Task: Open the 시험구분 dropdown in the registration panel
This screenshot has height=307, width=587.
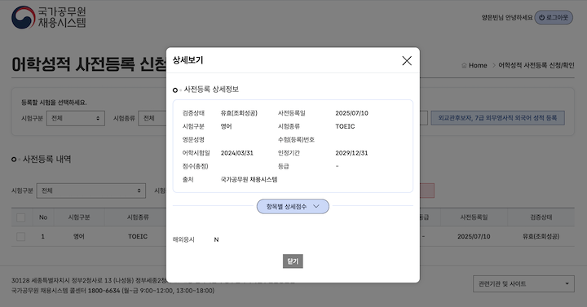Action: click(76, 118)
